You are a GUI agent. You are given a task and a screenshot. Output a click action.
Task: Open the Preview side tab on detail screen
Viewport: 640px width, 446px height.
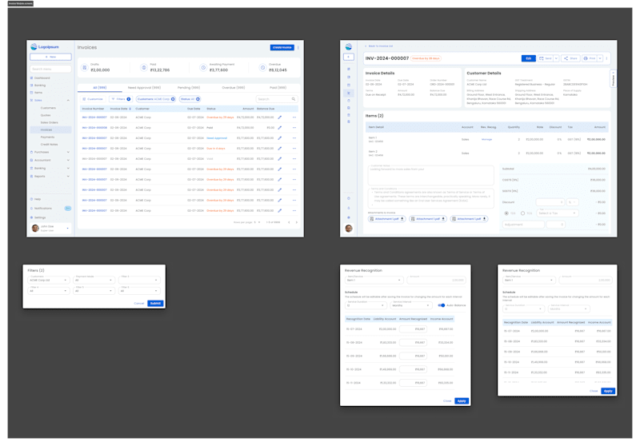tap(613, 78)
